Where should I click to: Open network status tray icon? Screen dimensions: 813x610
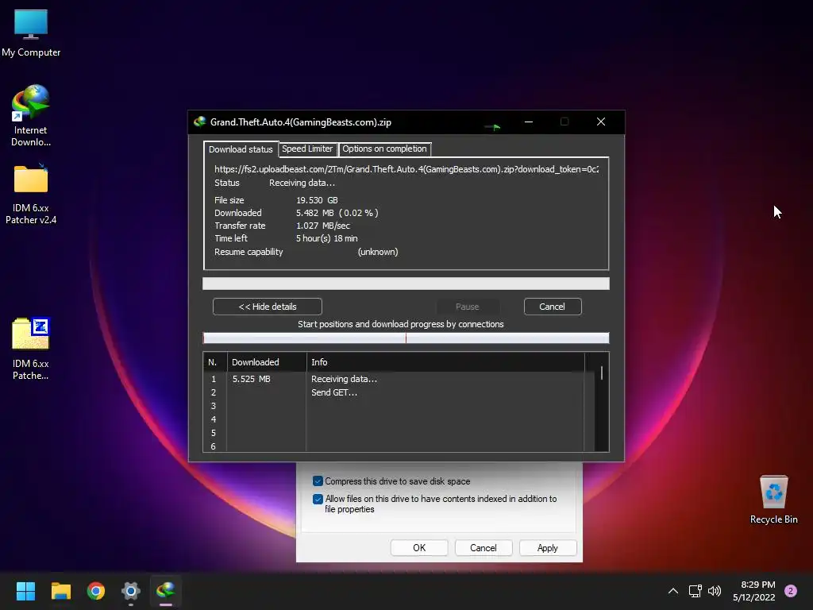point(695,591)
